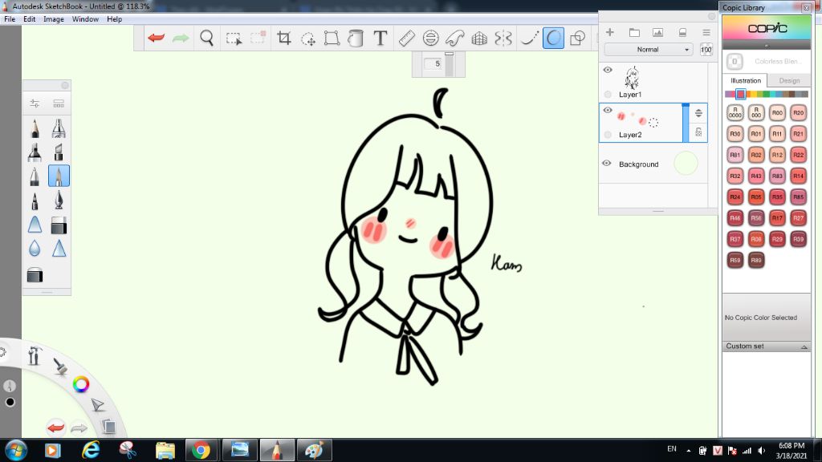Switch to the Illustration tab in Copic Library
822x462 pixels.
coord(746,81)
